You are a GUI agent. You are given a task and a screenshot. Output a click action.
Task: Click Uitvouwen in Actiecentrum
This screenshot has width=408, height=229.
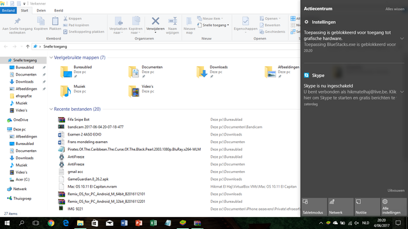tap(396, 191)
